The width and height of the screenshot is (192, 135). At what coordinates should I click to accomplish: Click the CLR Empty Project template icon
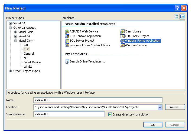click(122, 36)
